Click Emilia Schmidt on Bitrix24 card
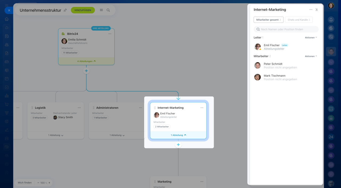341x188 pixels. [77, 40]
